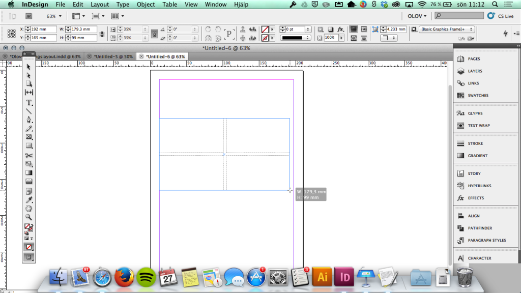Toggle constrain proportions for width and height
Screen dimensions: 521x293
click(x=102, y=34)
